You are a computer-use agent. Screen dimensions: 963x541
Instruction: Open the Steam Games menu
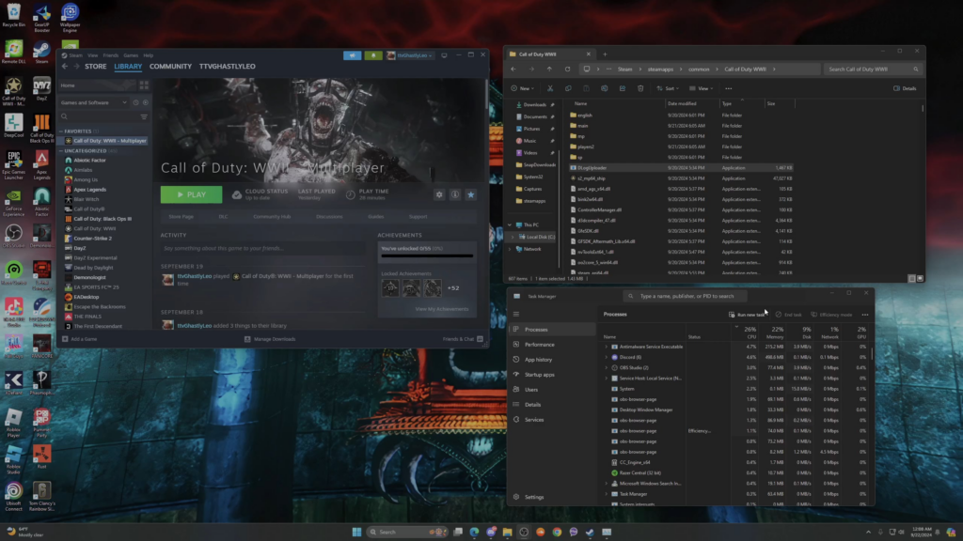tap(131, 55)
